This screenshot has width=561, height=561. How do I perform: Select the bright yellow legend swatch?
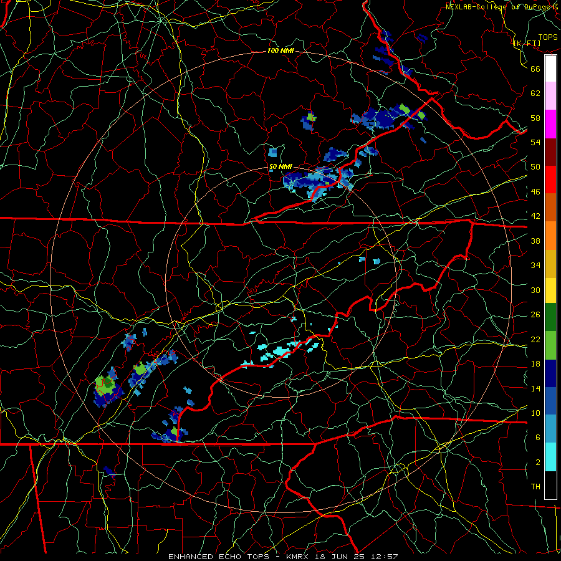pyautogui.click(x=550, y=290)
